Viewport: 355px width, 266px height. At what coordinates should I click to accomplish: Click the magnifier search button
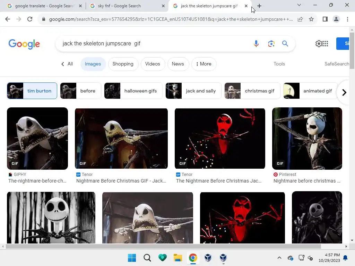pyautogui.click(x=285, y=43)
